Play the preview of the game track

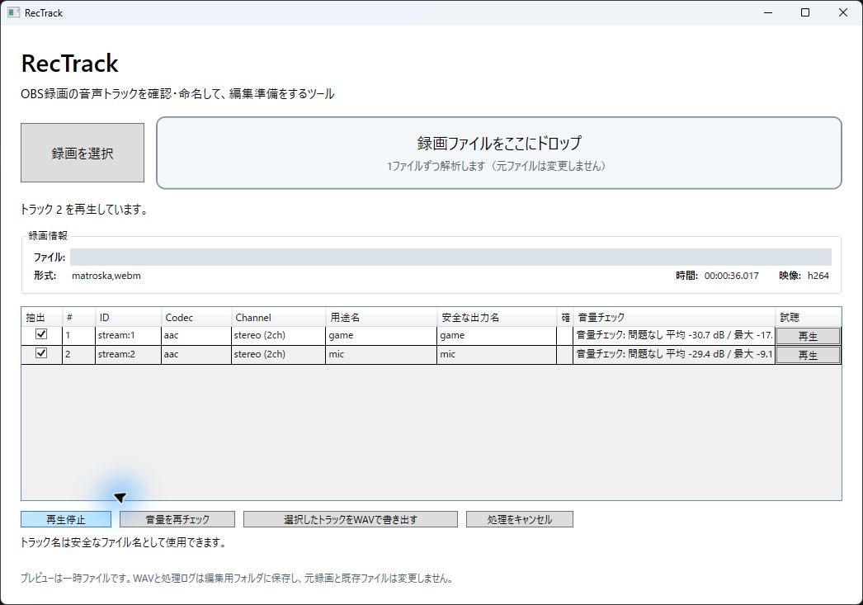(808, 336)
